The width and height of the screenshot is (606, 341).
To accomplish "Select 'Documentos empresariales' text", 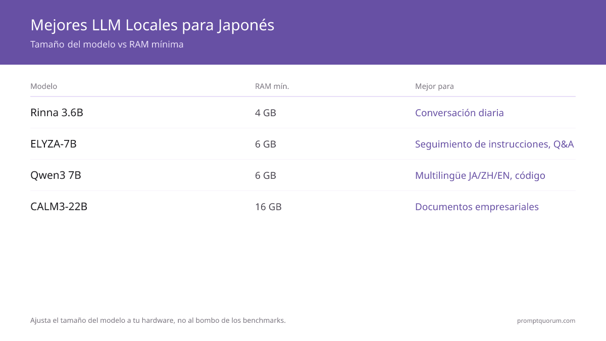I will tap(477, 207).
